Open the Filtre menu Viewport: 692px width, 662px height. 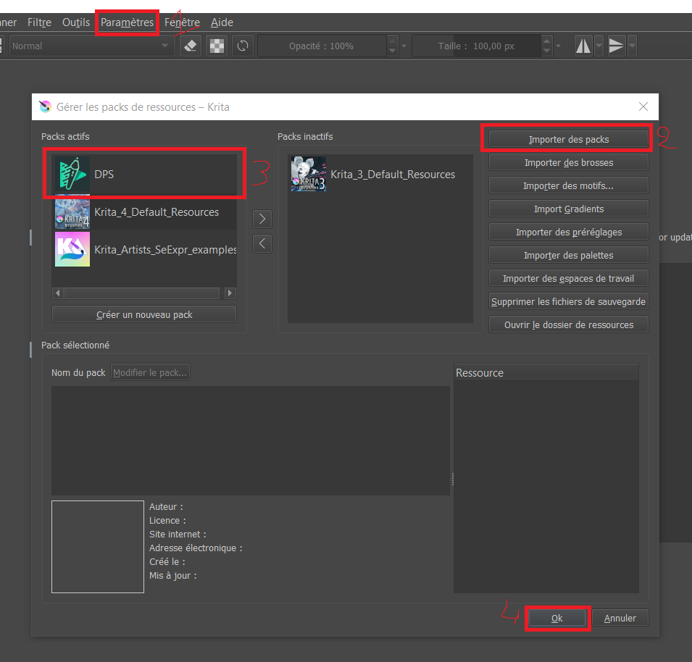click(39, 22)
